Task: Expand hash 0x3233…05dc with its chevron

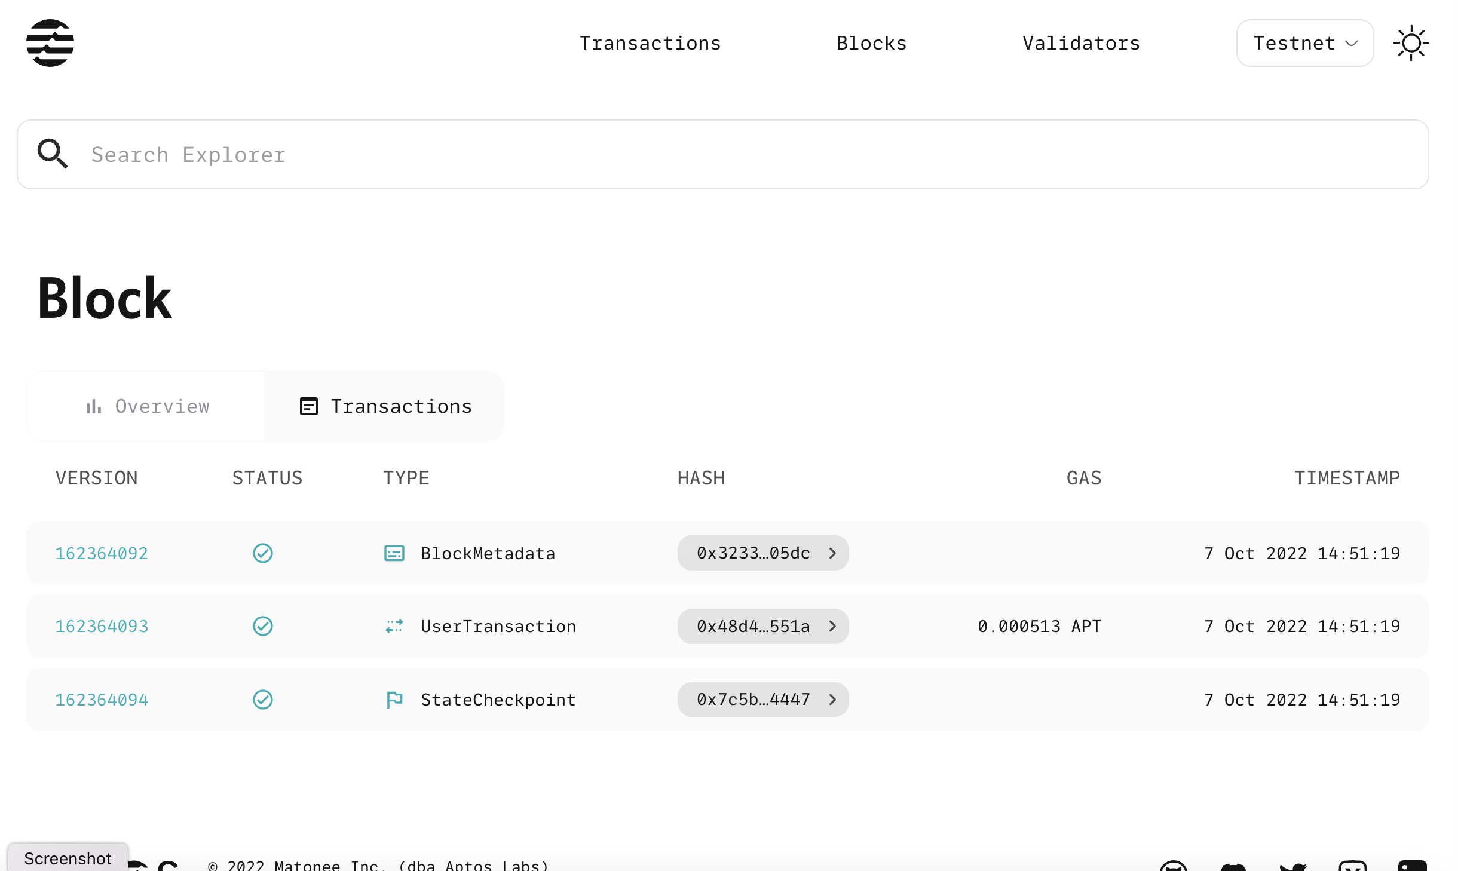Action: pyautogui.click(x=832, y=553)
